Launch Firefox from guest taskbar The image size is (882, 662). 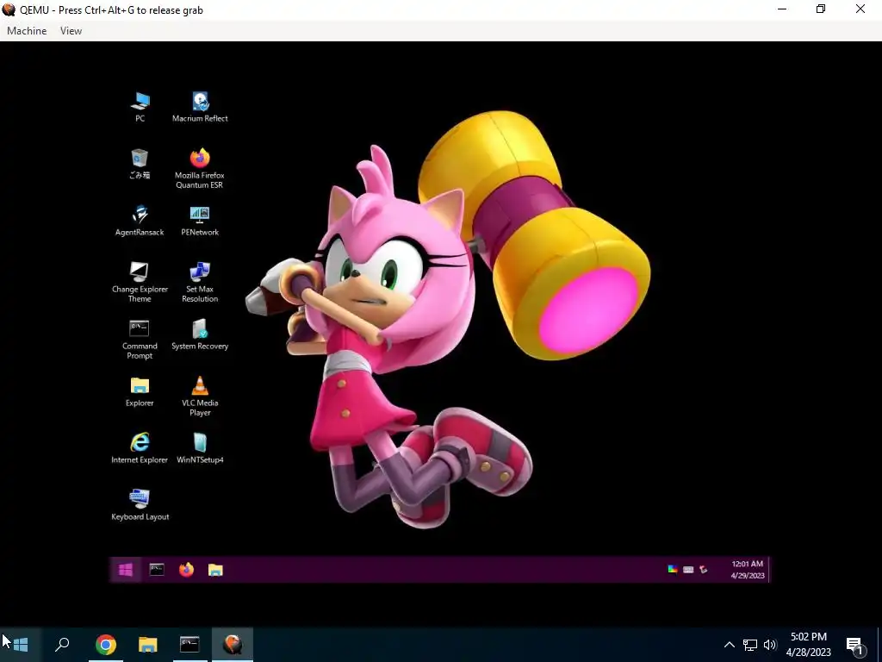click(186, 570)
